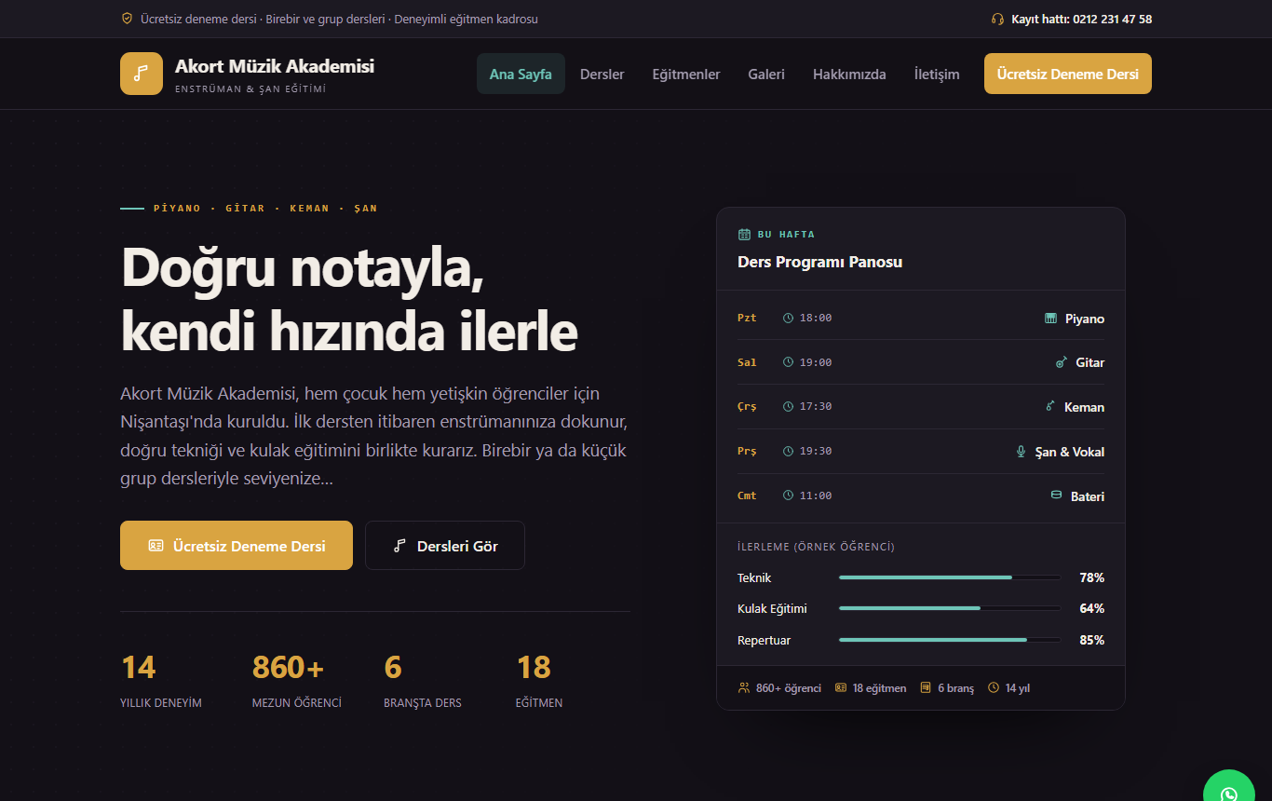
Task: Click the 6 BRANŞTA DERS stat
Action: 423,681
